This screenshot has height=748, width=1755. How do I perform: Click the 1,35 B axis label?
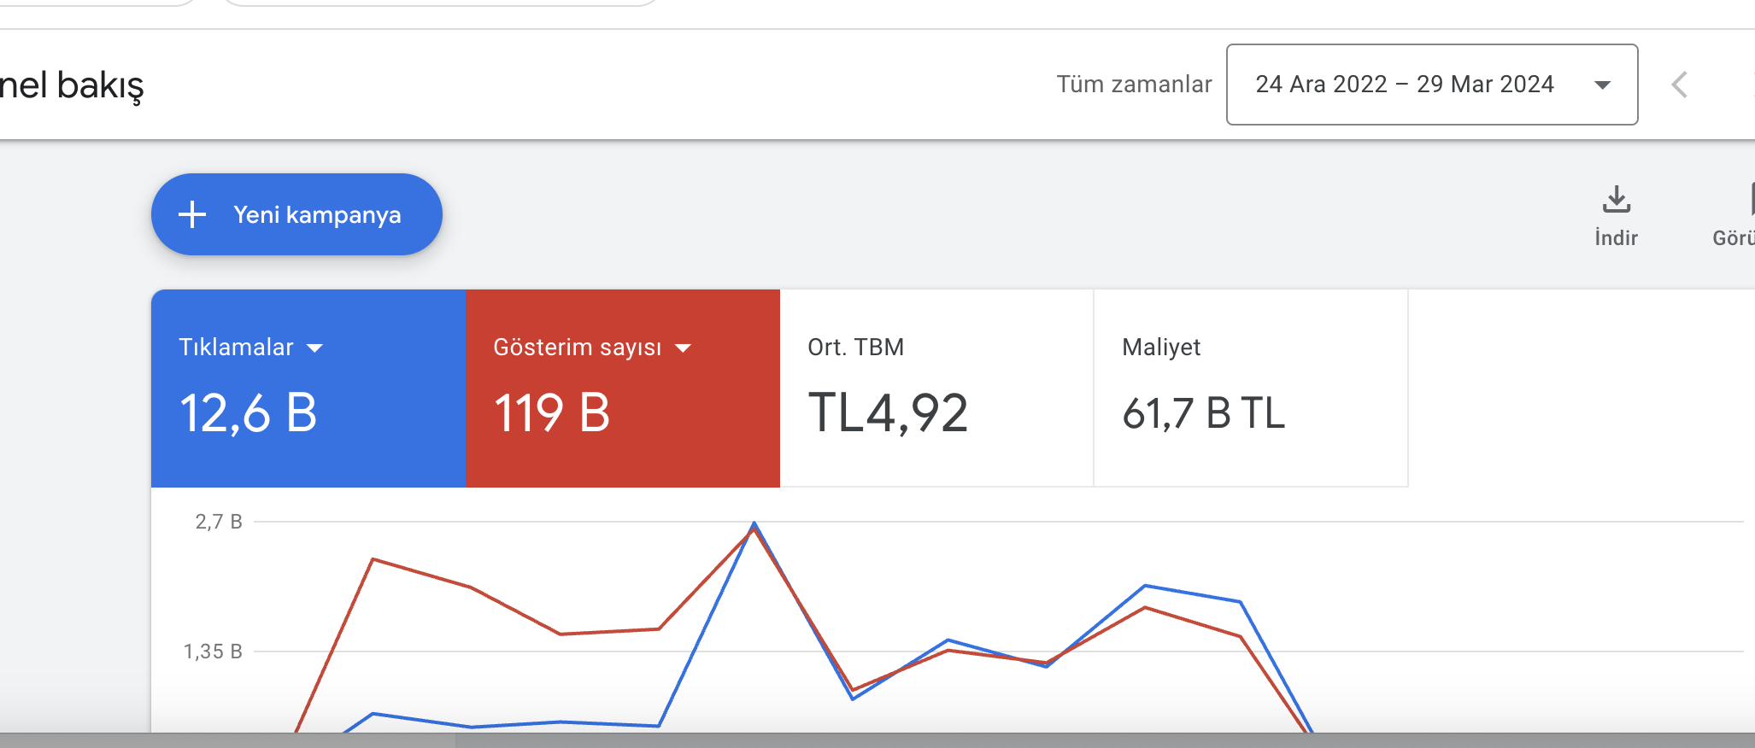point(213,652)
